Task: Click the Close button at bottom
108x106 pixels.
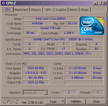Action: pyautogui.click(x=96, y=101)
